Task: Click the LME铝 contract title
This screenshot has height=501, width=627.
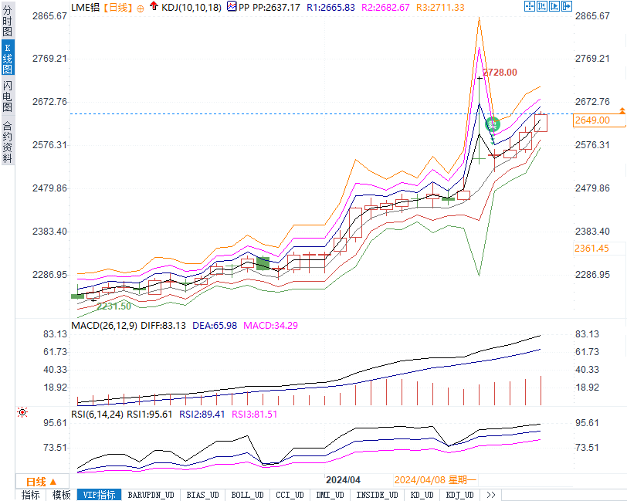Action: [85, 7]
